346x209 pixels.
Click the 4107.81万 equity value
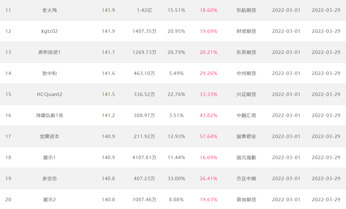[x=144, y=157]
